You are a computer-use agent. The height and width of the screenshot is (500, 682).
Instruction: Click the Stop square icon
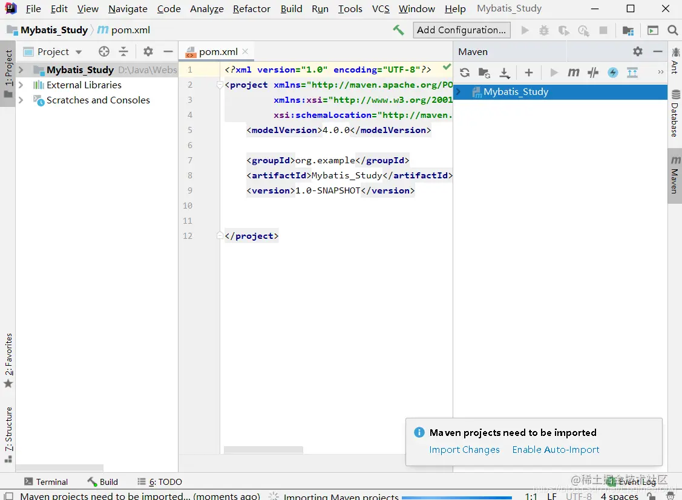pos(603,30)
